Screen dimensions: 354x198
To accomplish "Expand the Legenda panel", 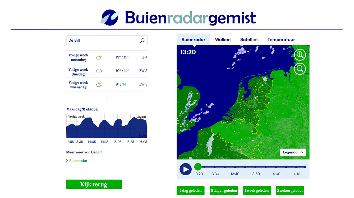I will (x=293, y=152).
